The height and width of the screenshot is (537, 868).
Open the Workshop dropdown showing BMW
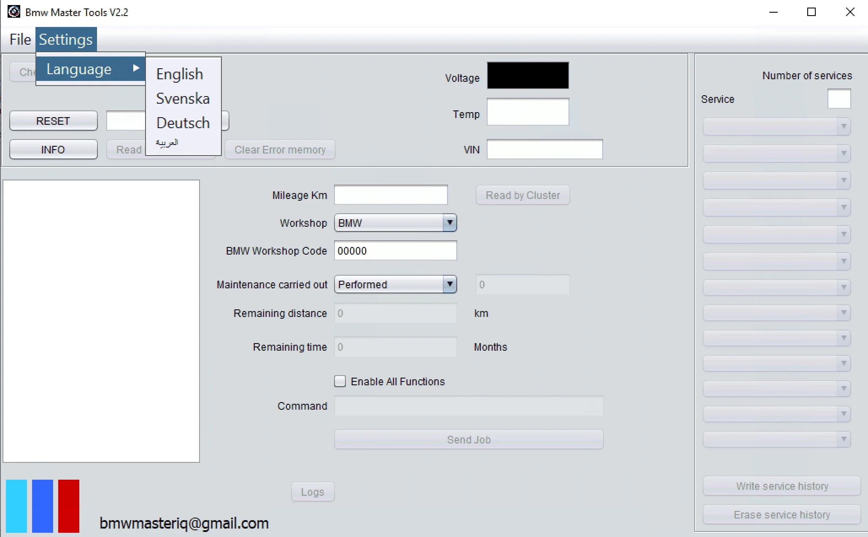click(396, 223)
